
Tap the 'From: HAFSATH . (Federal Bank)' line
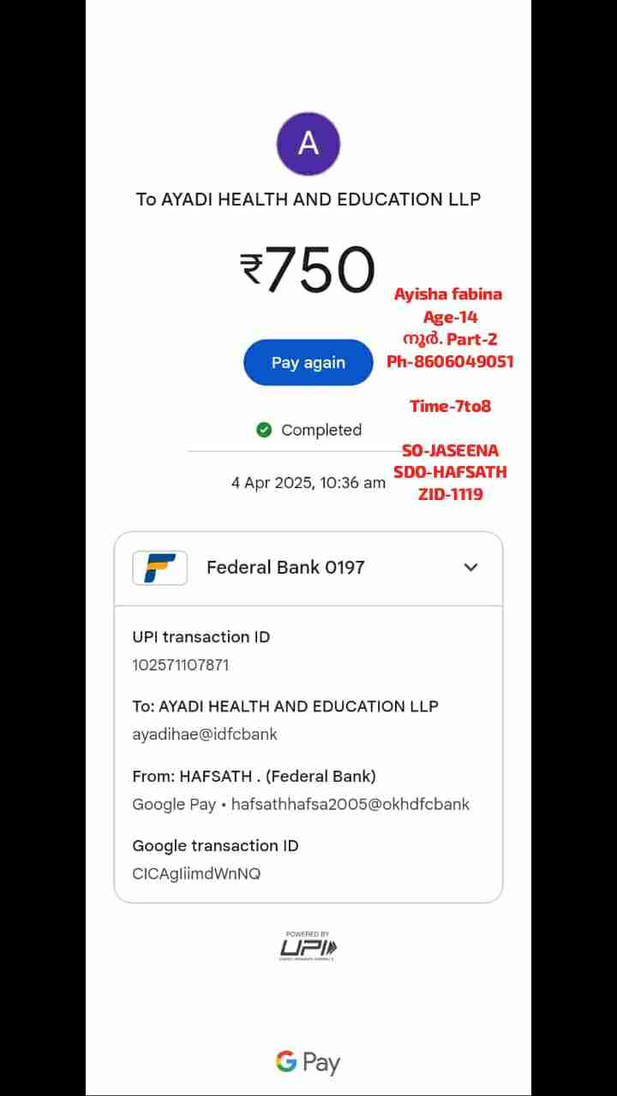pos(254,777)
